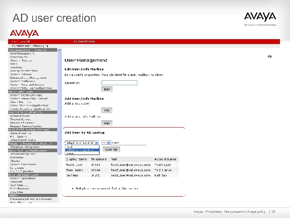Open Sites in the sidebar
Image resolution: width=290 pixels, height=218 pixels.
(x=14, y=64)
